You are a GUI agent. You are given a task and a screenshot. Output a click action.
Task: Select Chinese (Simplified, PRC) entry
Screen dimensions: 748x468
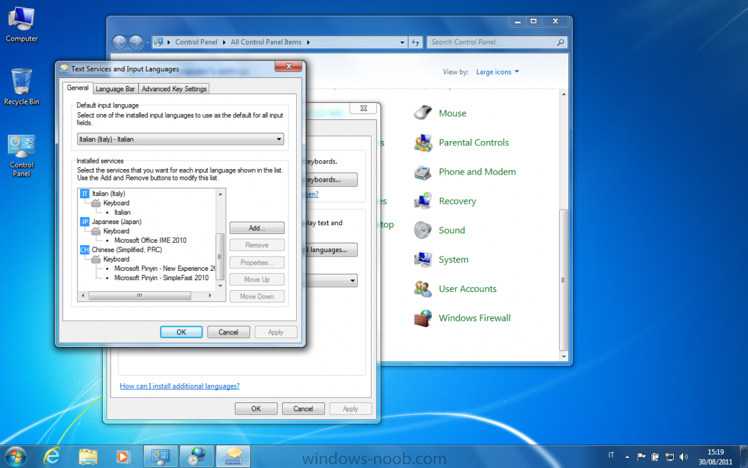pos(127,250)
